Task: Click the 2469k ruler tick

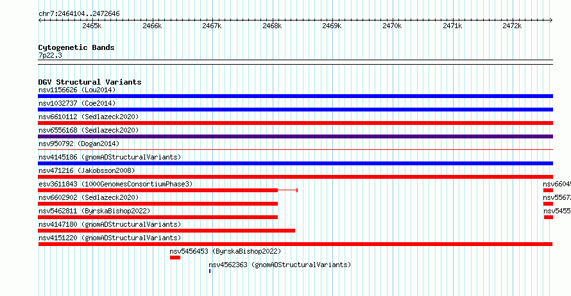Action: click(332, 26)
